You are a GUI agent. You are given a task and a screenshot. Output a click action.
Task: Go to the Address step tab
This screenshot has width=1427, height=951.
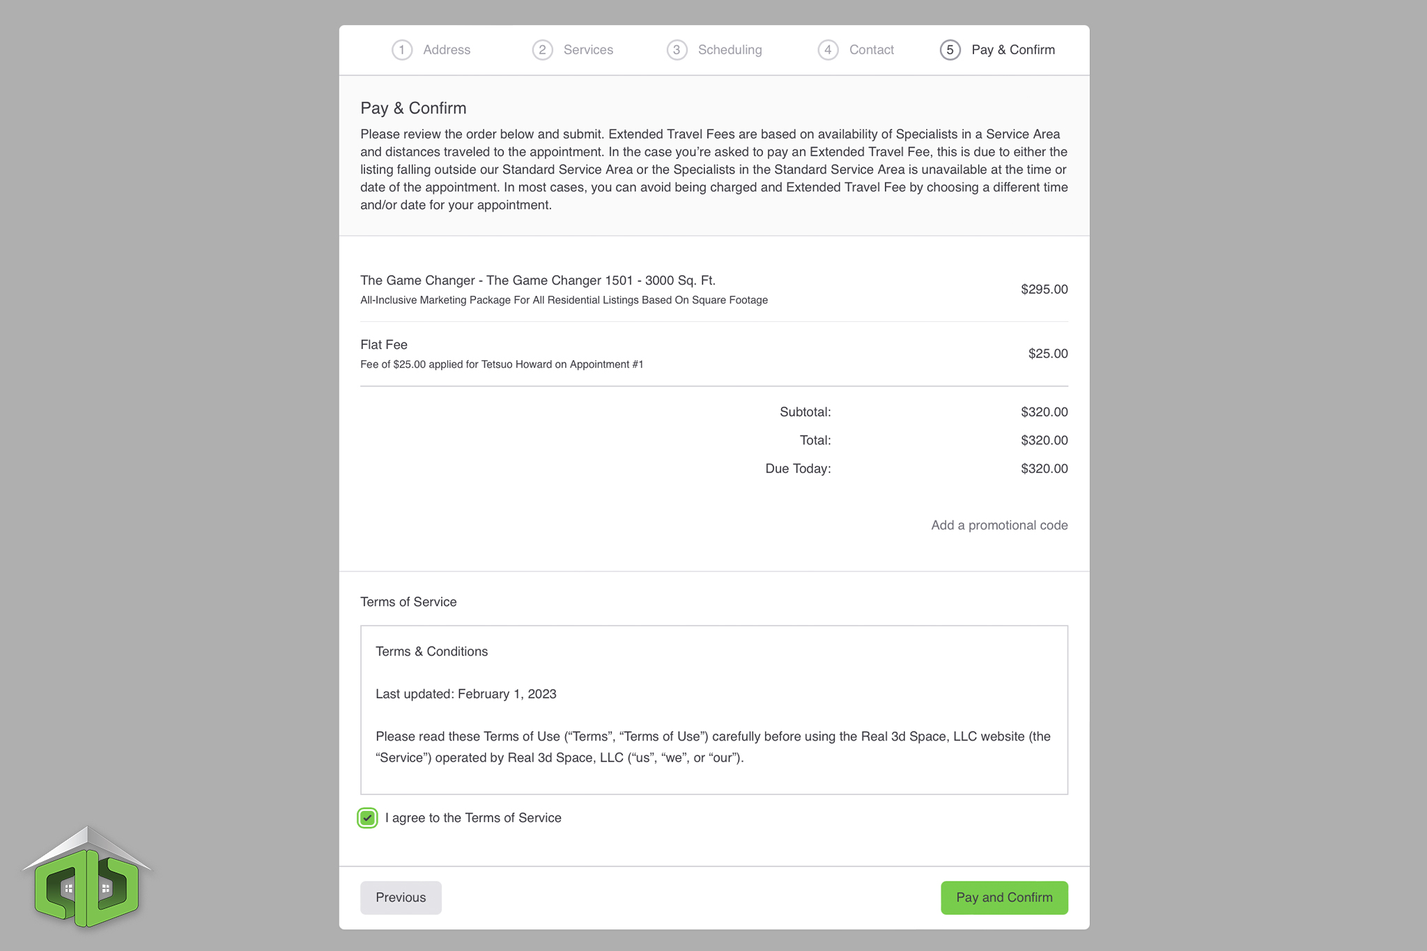tap(431, 50)
